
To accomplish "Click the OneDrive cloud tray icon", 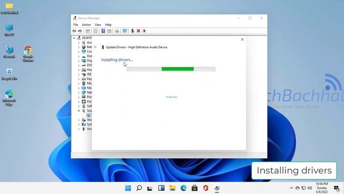I will (x=297, y=188).
